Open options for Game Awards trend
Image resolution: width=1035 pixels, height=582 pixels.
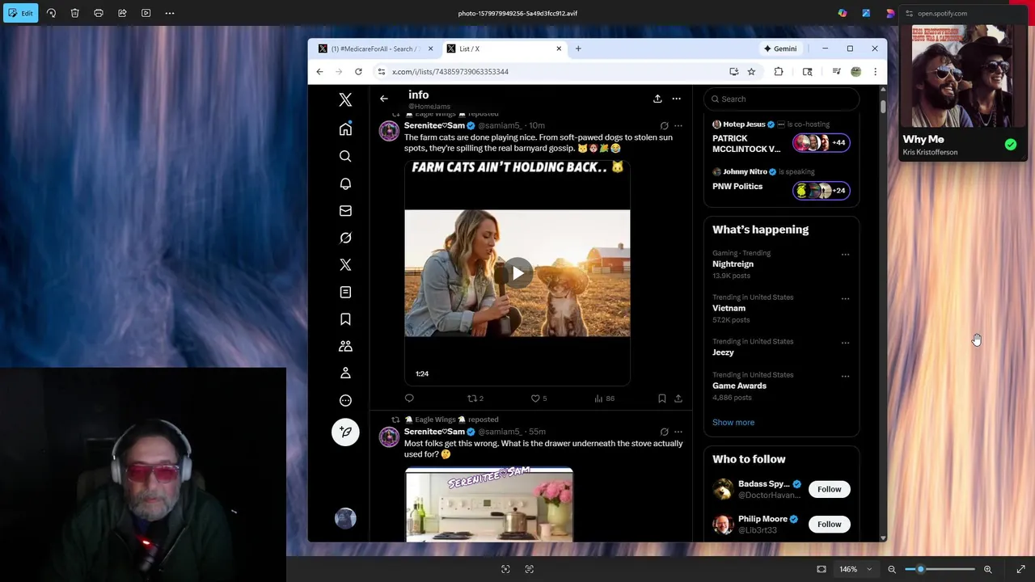pos(845,376)
